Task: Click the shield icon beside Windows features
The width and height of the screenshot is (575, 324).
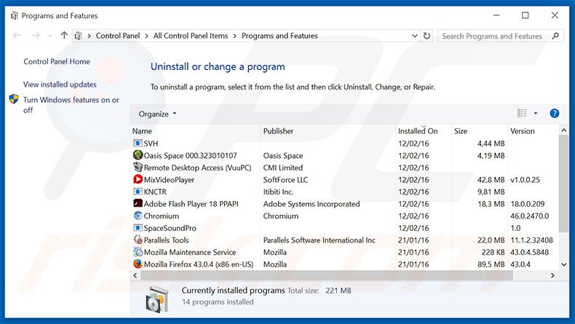Action: click(14, 99)
